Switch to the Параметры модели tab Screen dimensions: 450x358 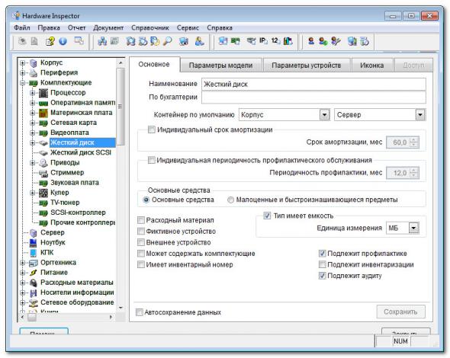220,66
